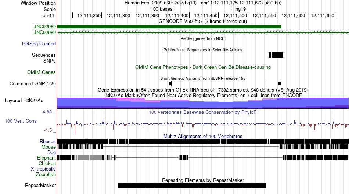Click 100 vertebrates Basewise Conservation title
The width and height of the screenshot is (349, 194).
(x=203, y=112)
